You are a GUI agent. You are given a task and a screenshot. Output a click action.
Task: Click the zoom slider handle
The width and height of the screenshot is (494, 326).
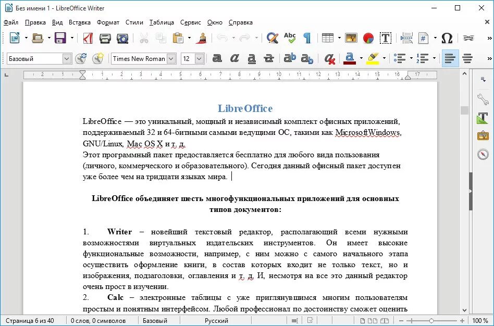[431, 321]
